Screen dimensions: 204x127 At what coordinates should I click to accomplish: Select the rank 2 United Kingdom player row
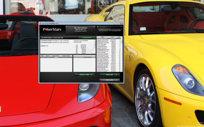click(109, 40)
